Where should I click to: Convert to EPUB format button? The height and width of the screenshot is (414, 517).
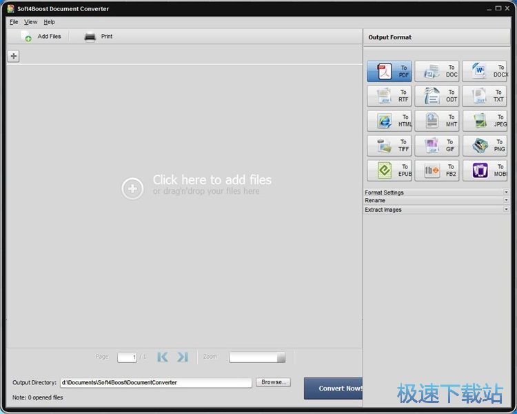pyautogui.click(x=389, y=170)
